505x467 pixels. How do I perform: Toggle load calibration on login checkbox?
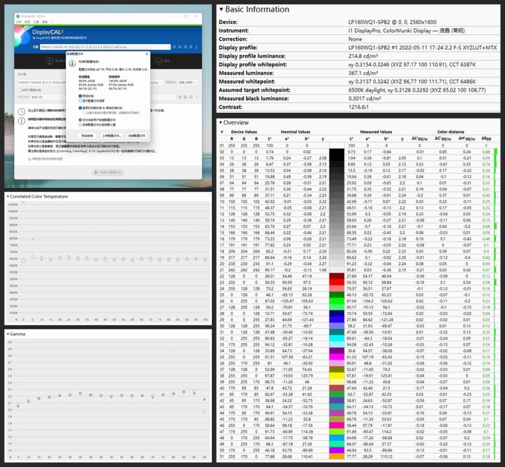pyautogui.click(x=80, y=108)
